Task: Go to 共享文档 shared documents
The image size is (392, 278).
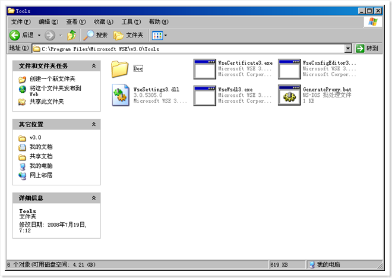Action: (x=41, y=156)
